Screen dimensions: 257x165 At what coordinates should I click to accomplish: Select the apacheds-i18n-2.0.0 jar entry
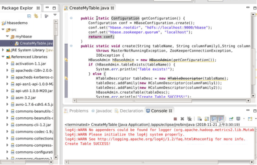click(34, 70)
